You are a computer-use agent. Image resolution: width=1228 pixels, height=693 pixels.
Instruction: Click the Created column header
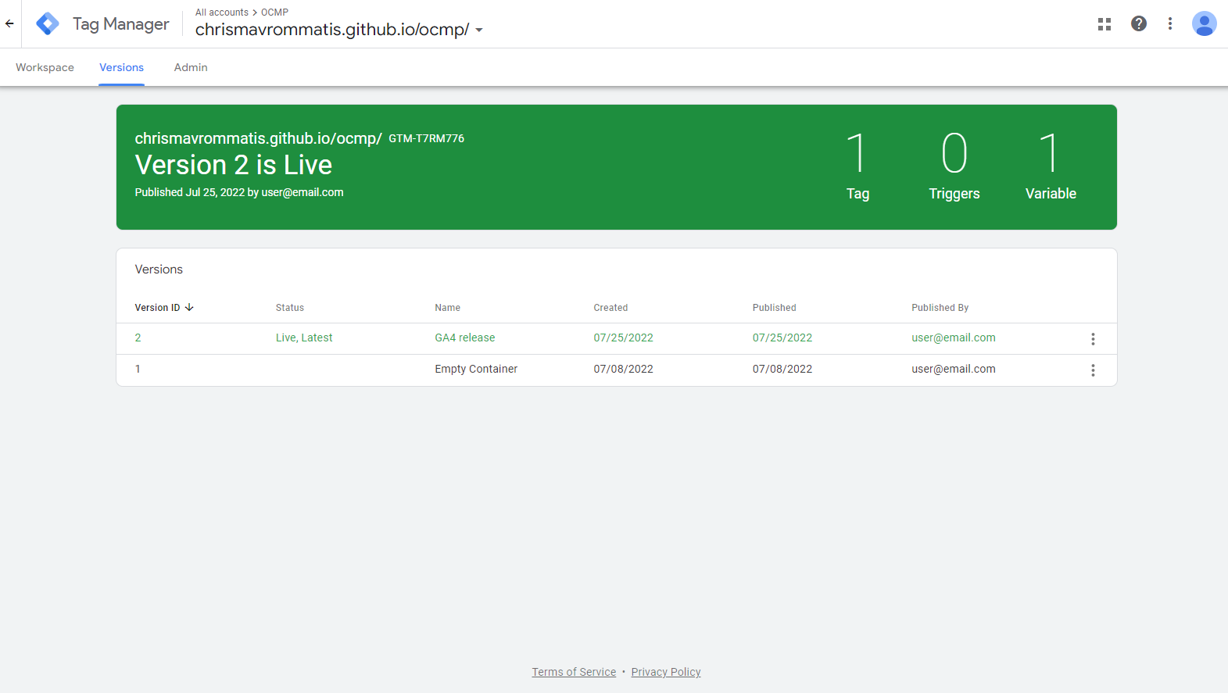[x=610, y=308]
